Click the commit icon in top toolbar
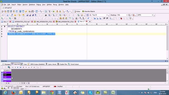169x95 pixels. click(57, 11)
